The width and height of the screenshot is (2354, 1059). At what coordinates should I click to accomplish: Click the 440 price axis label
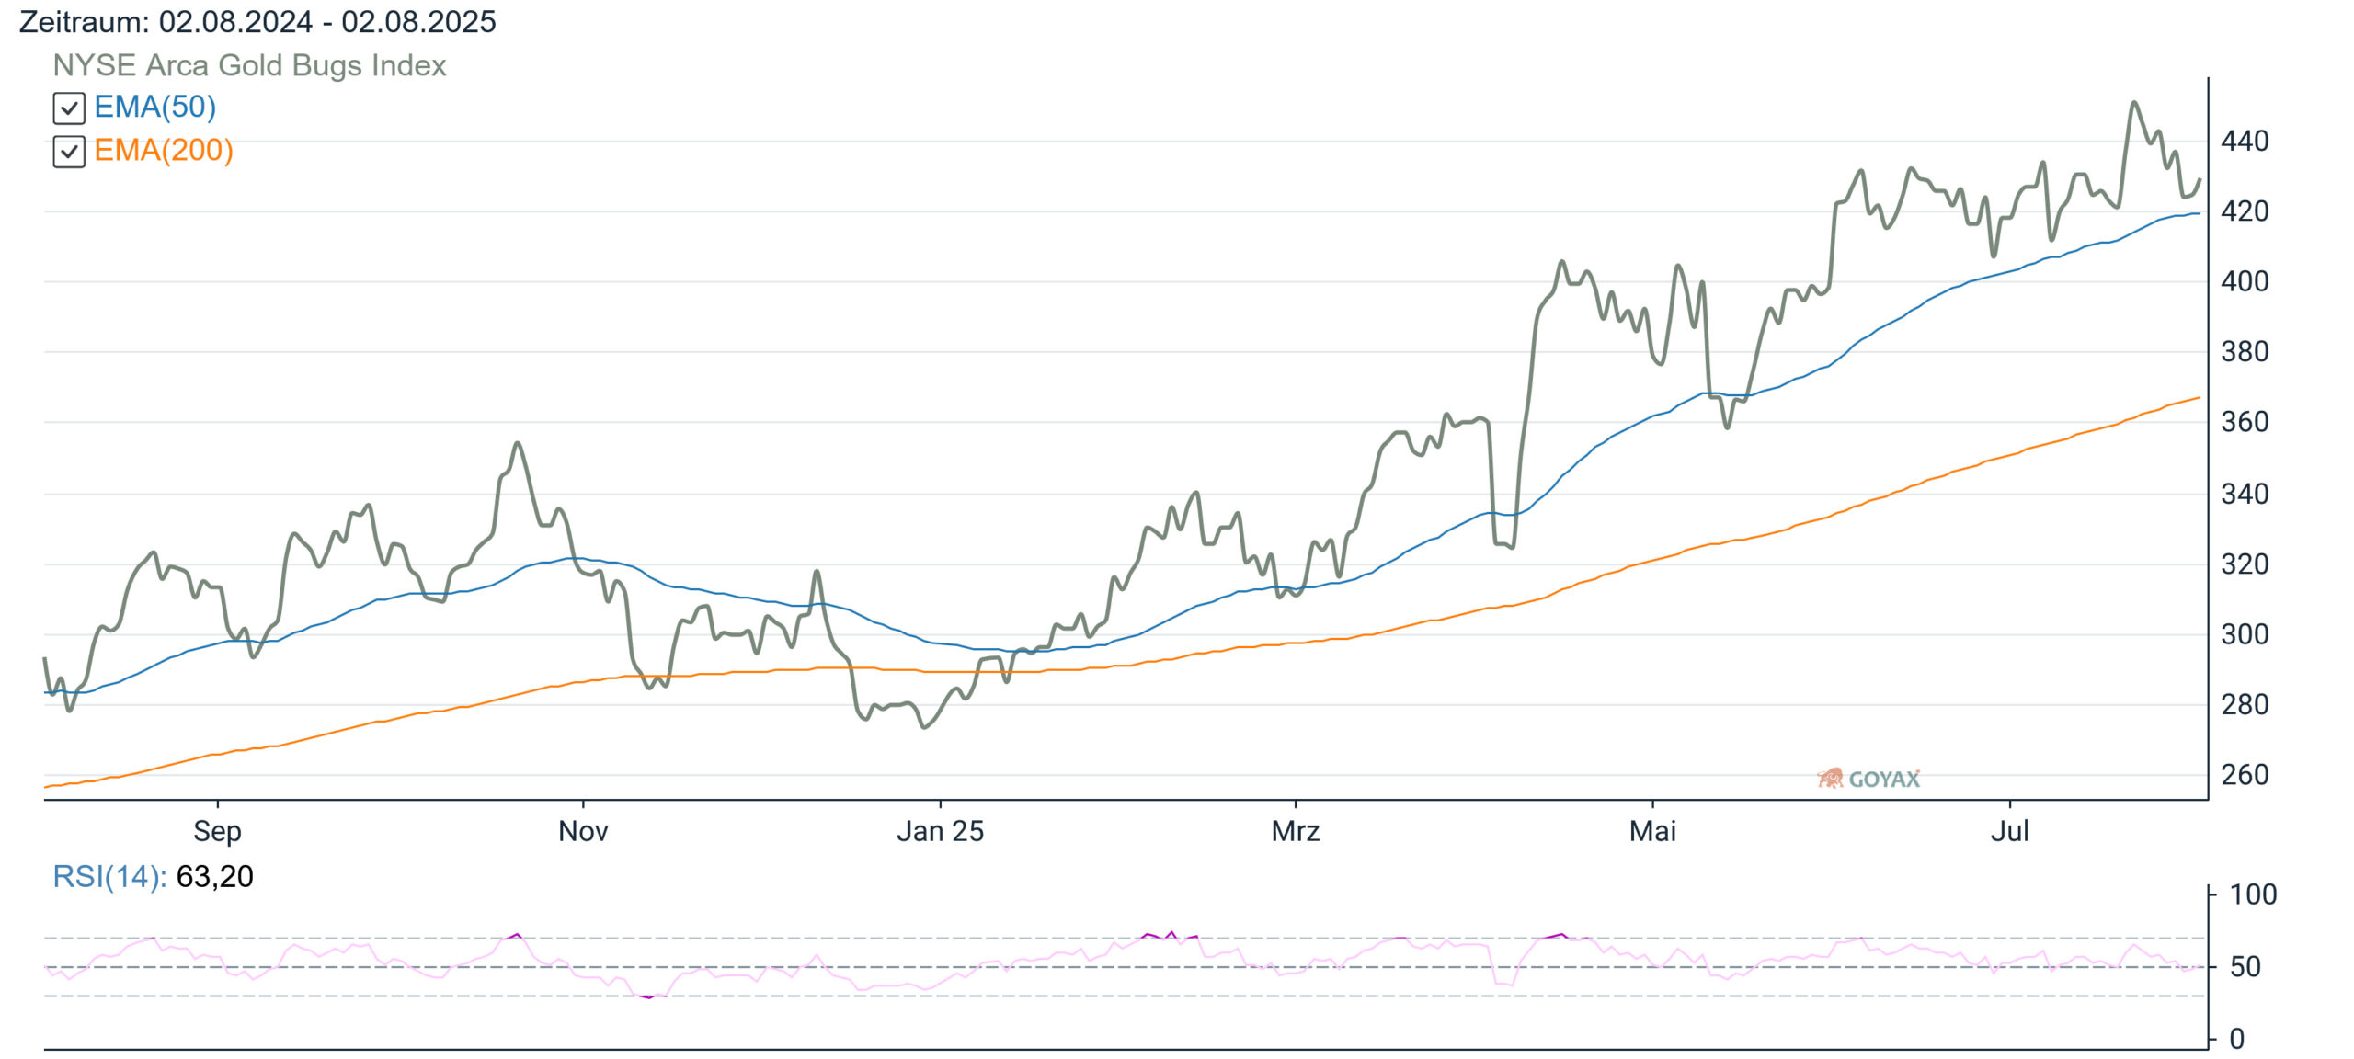coord(2245,142)
